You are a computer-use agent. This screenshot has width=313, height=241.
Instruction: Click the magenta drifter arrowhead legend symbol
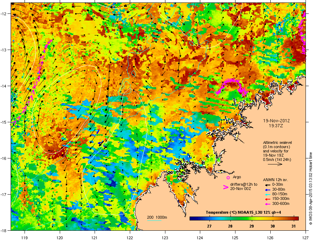click(226, 187)
